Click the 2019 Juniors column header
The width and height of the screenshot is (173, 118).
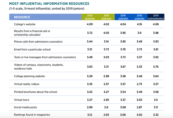point(123,17)
